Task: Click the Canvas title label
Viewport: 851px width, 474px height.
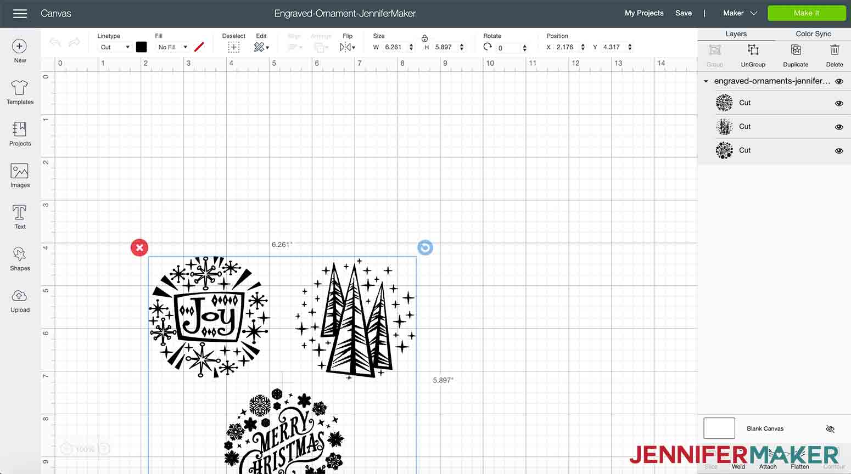Action: pyautogui.click(x=56, y=13)
